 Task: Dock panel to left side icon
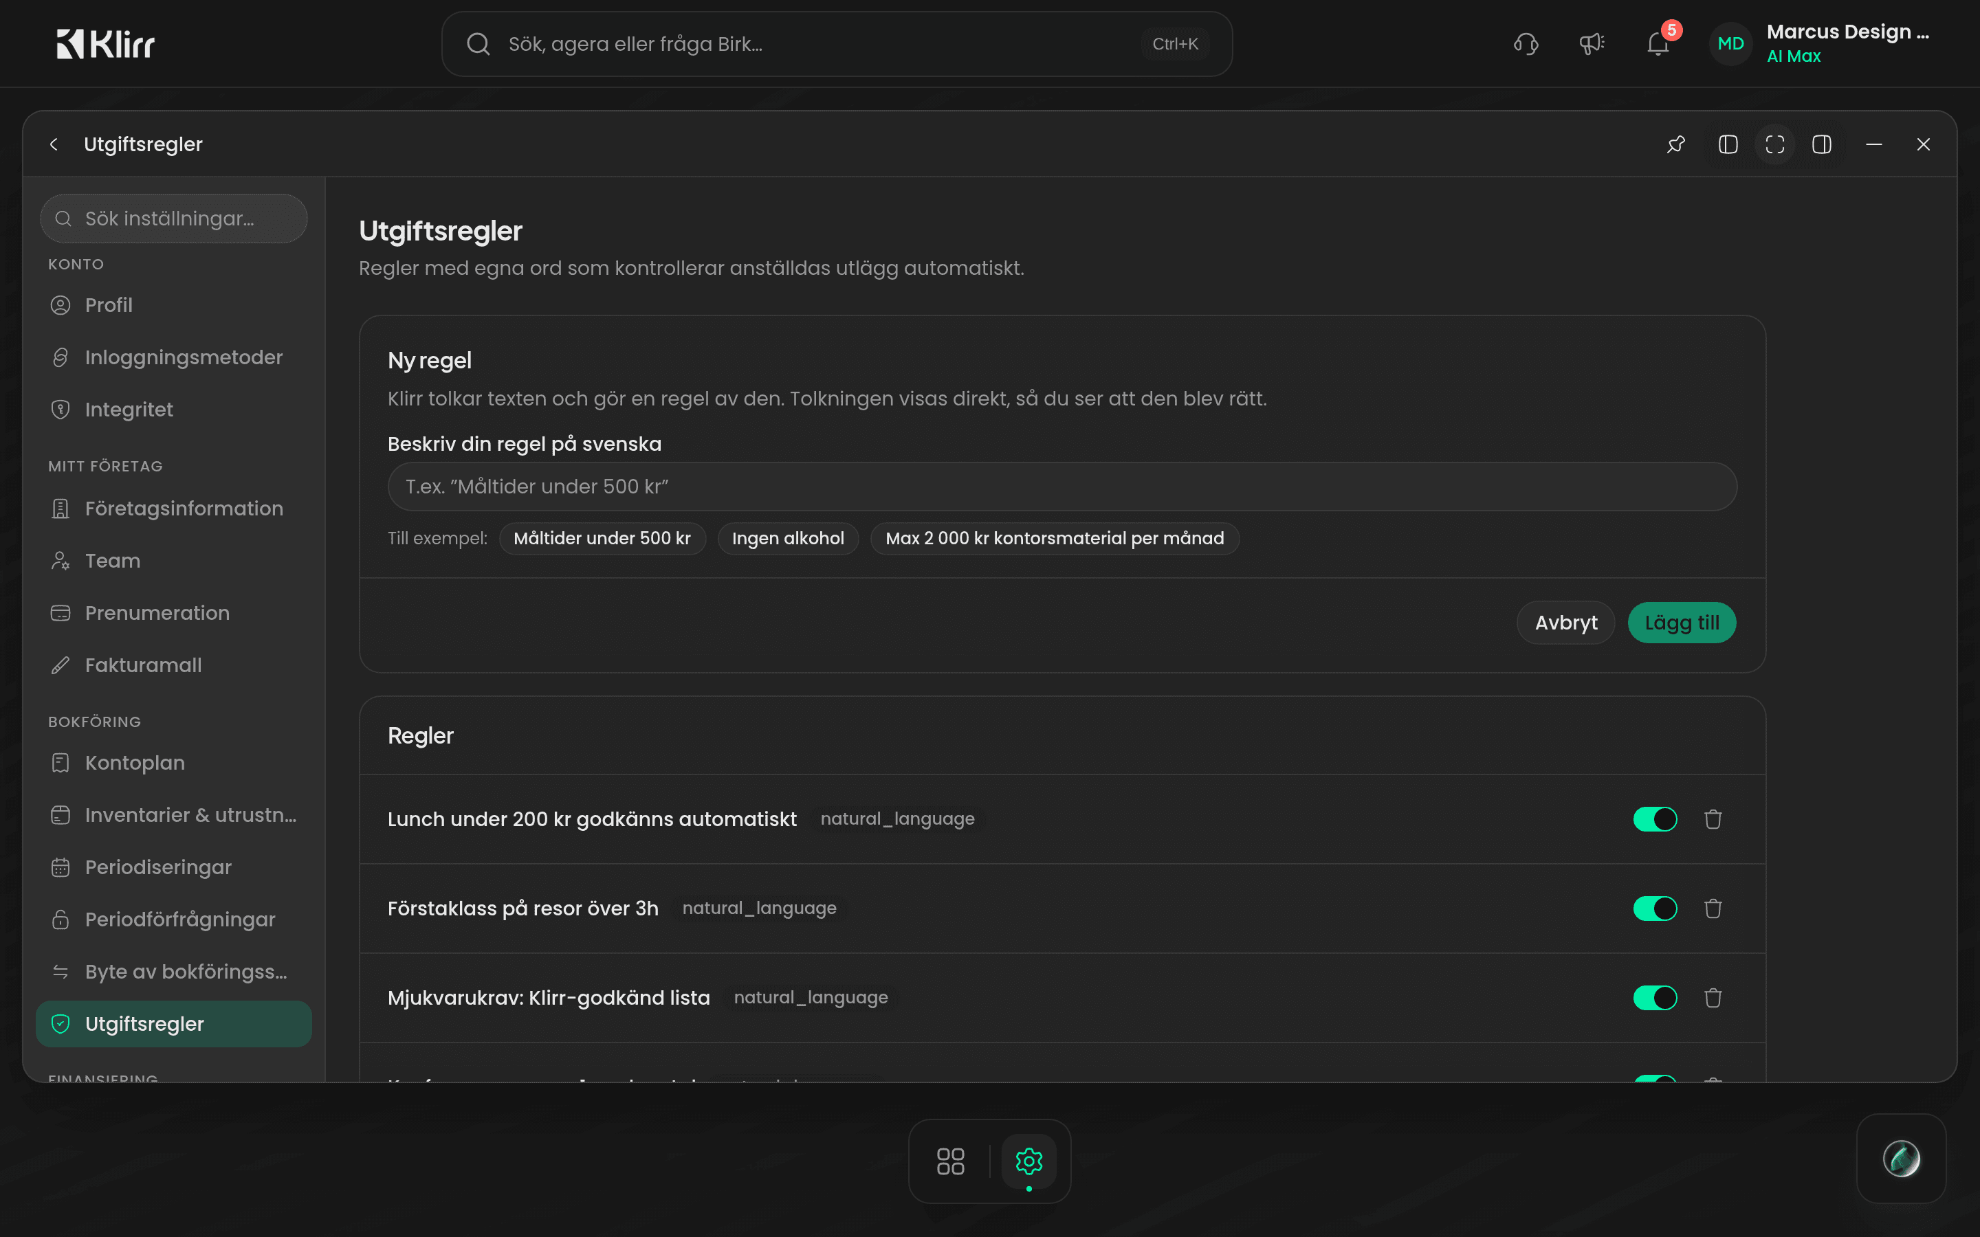click(x=1728, y=144)
